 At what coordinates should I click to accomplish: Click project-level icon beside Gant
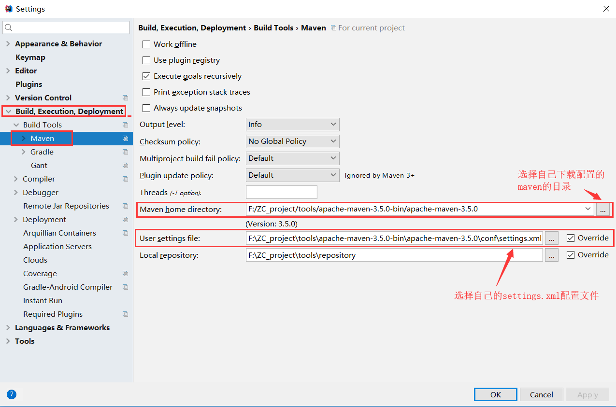(125, 165)
